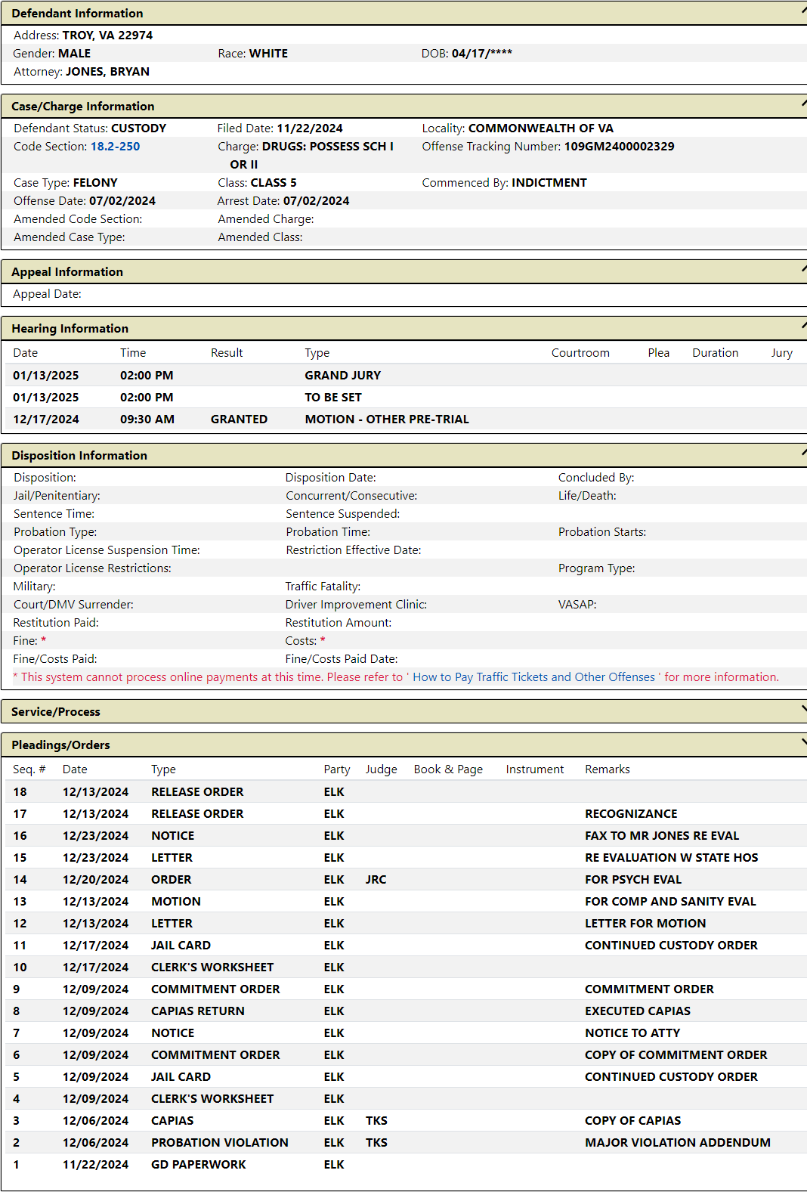Screen dimensions: 807x1192
Task: Click the GRANTED hearing result
Action: coord(239,420)
